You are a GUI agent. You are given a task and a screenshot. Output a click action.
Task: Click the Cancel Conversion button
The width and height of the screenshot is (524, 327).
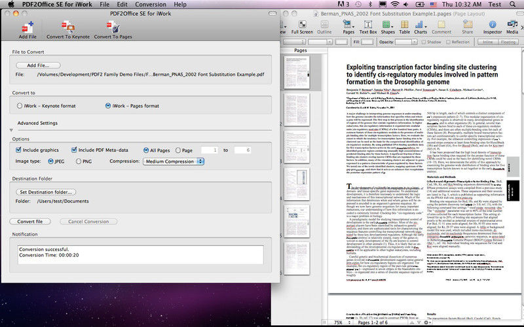click(x=88, y=222)
